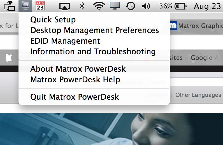This screenshot has height=145, width=223.
Task: Open Matrox PowerDesk Help
Action: [x=75, y=79]
